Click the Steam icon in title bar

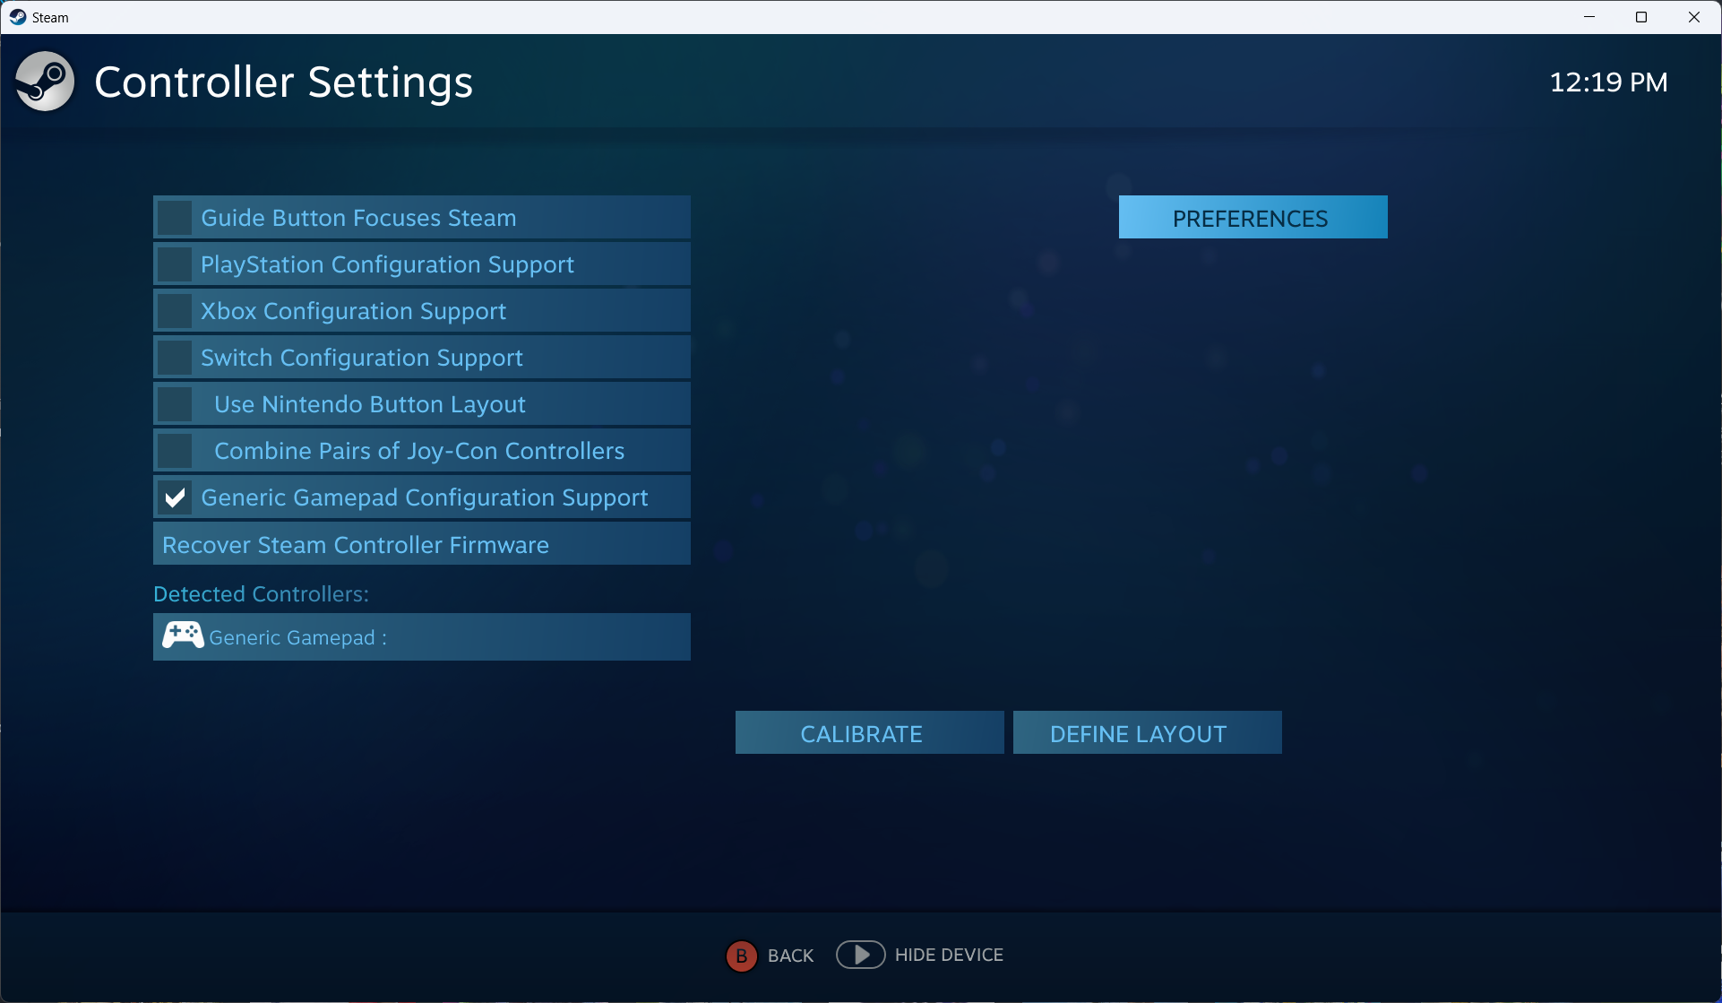(17, 17)
